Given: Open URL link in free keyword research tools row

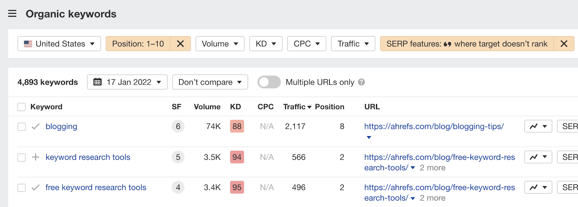Looking at the screenshot, I should click(439, 193).
